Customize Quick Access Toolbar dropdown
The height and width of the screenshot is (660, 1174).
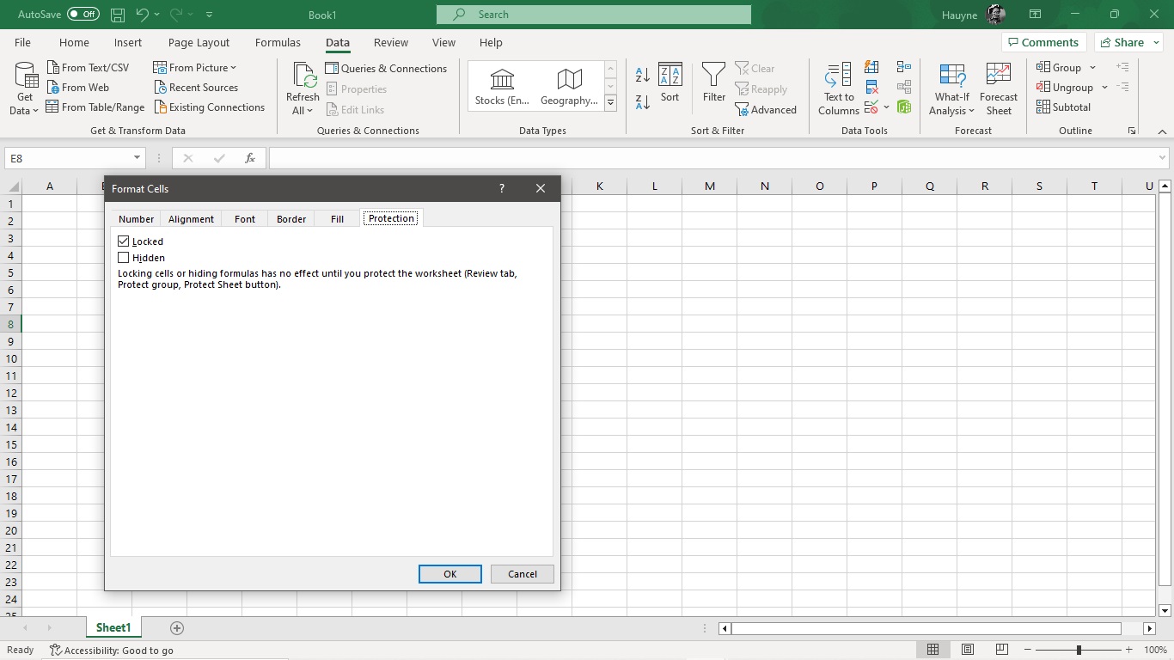click(x=210, y=15)
